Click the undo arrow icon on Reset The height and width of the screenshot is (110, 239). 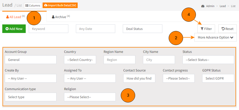point(223,29)
